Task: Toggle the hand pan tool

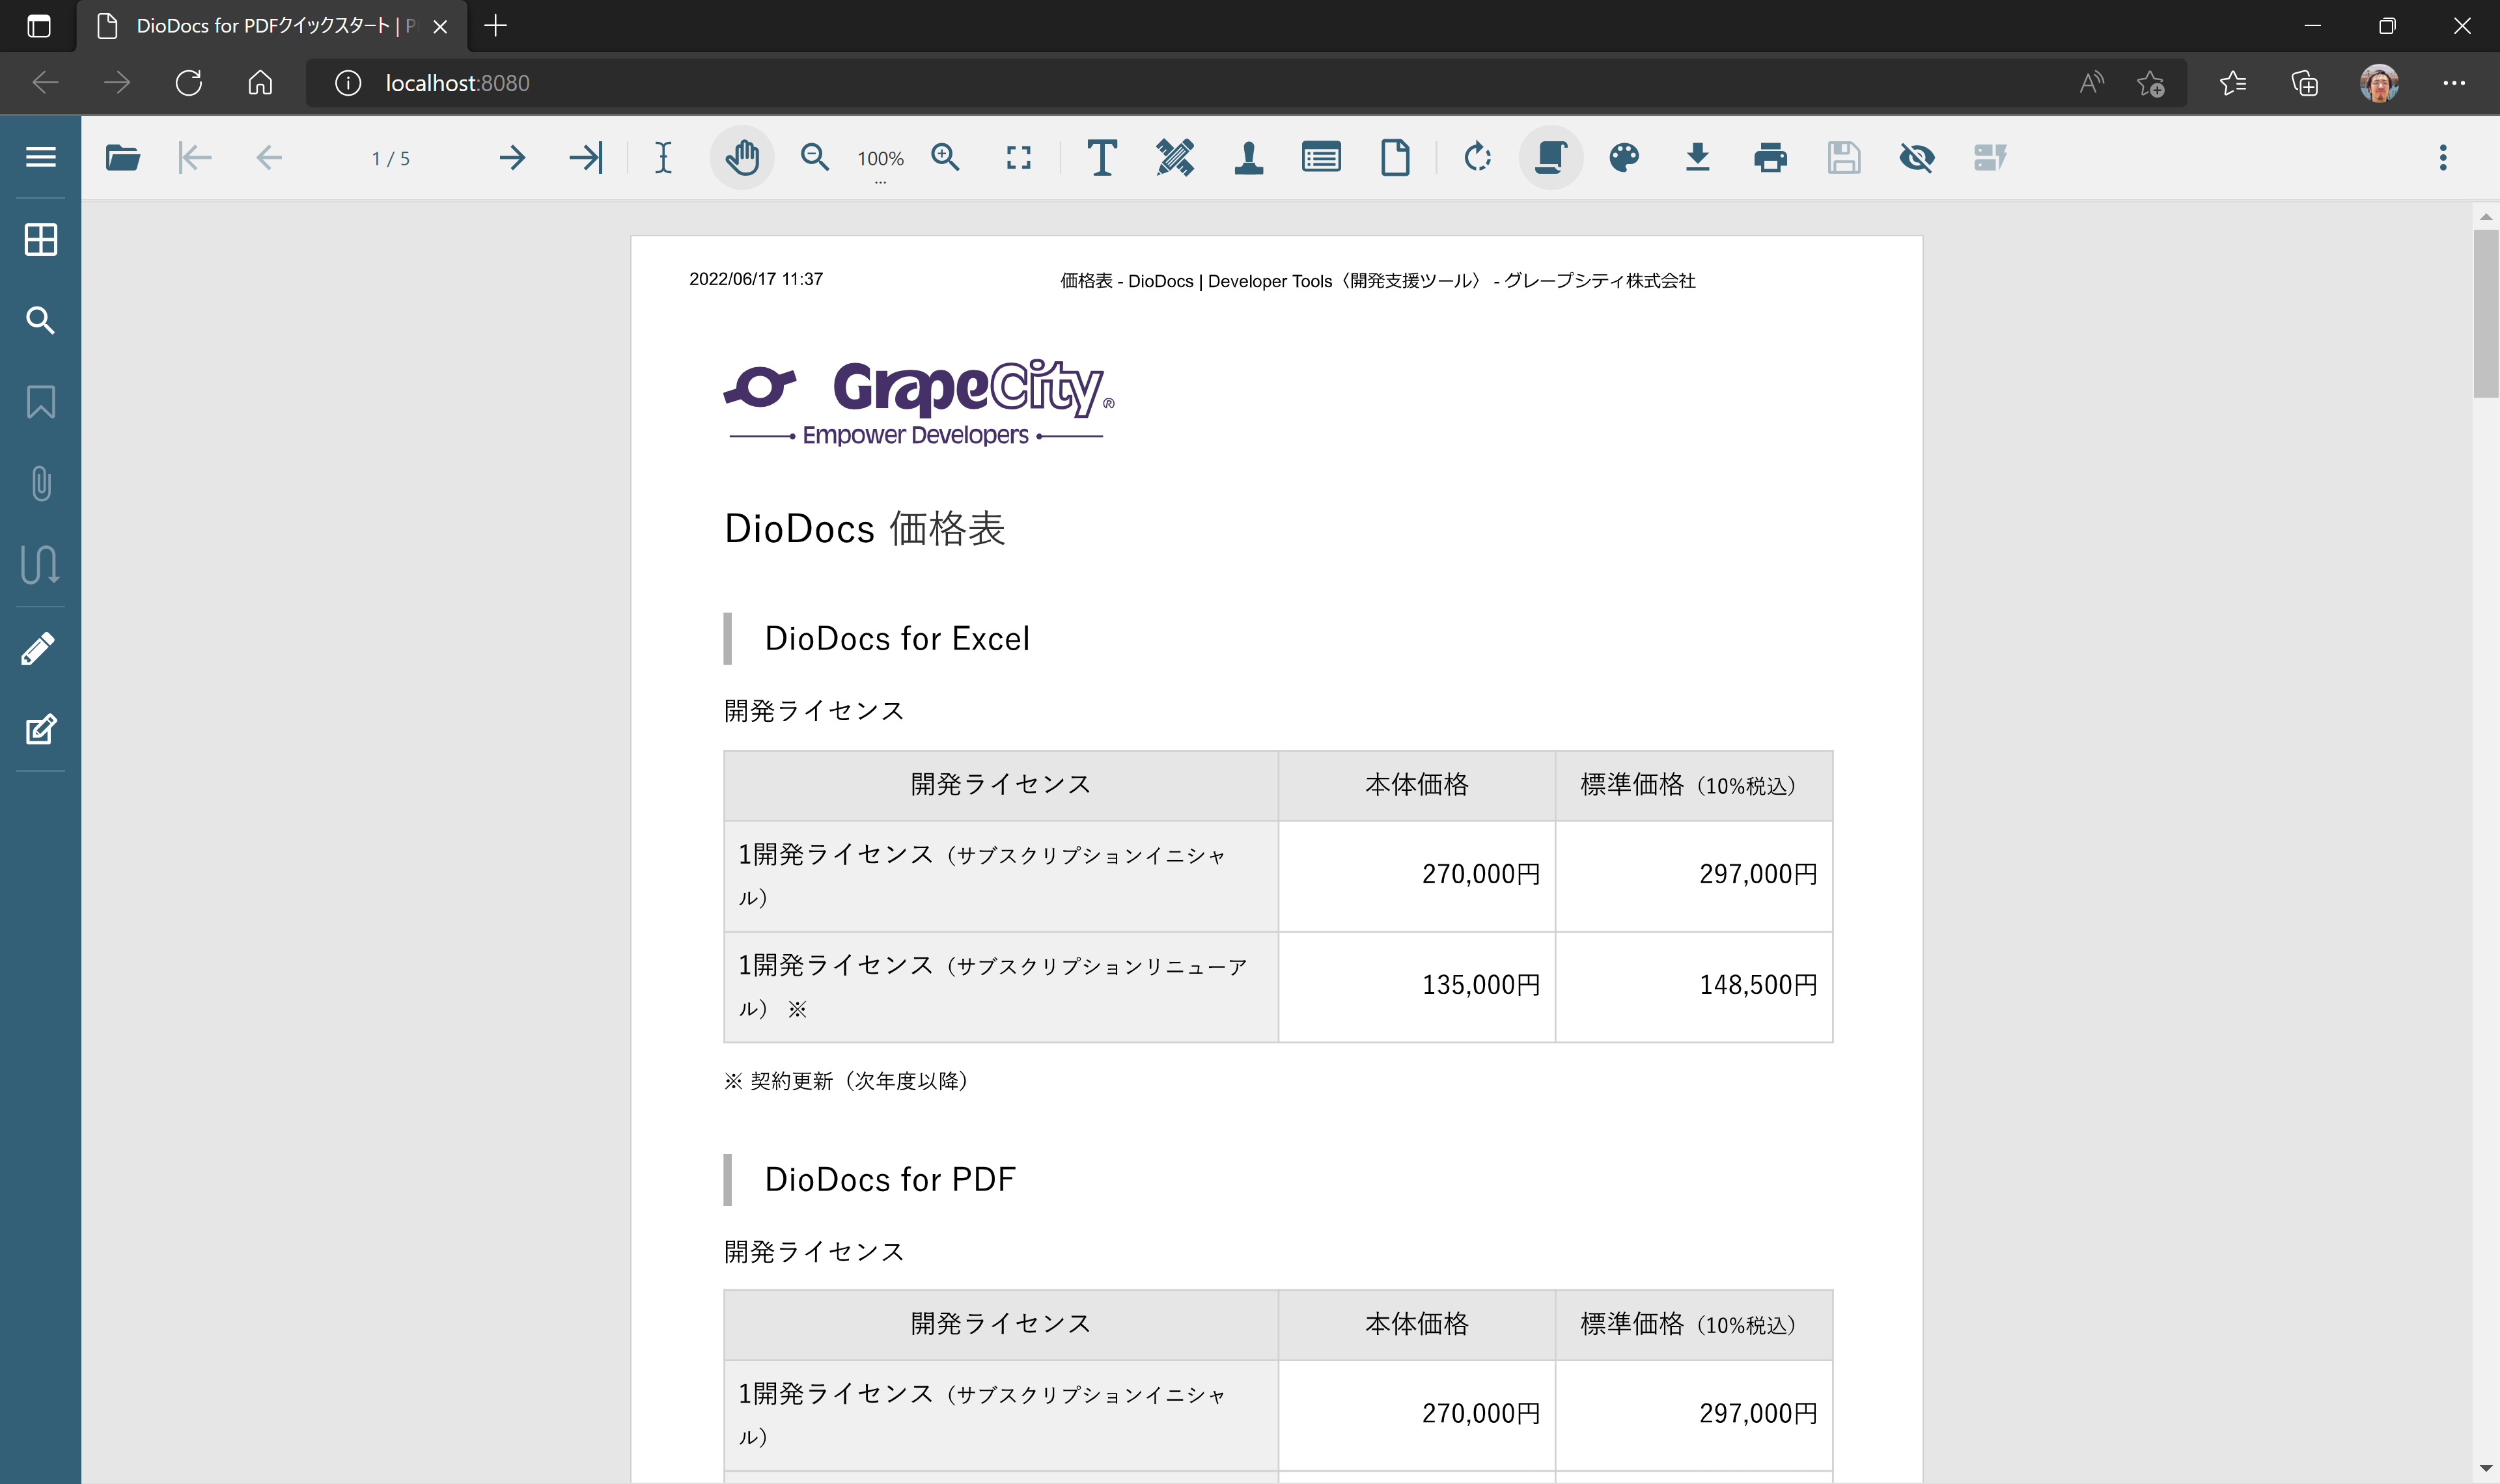Action: (x=742, y=157)
